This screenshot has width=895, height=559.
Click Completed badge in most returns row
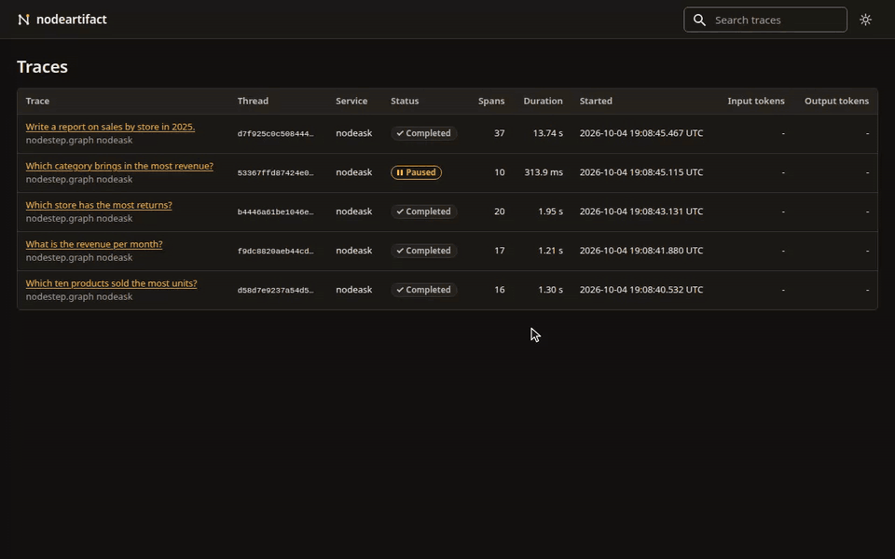(423, 211)
